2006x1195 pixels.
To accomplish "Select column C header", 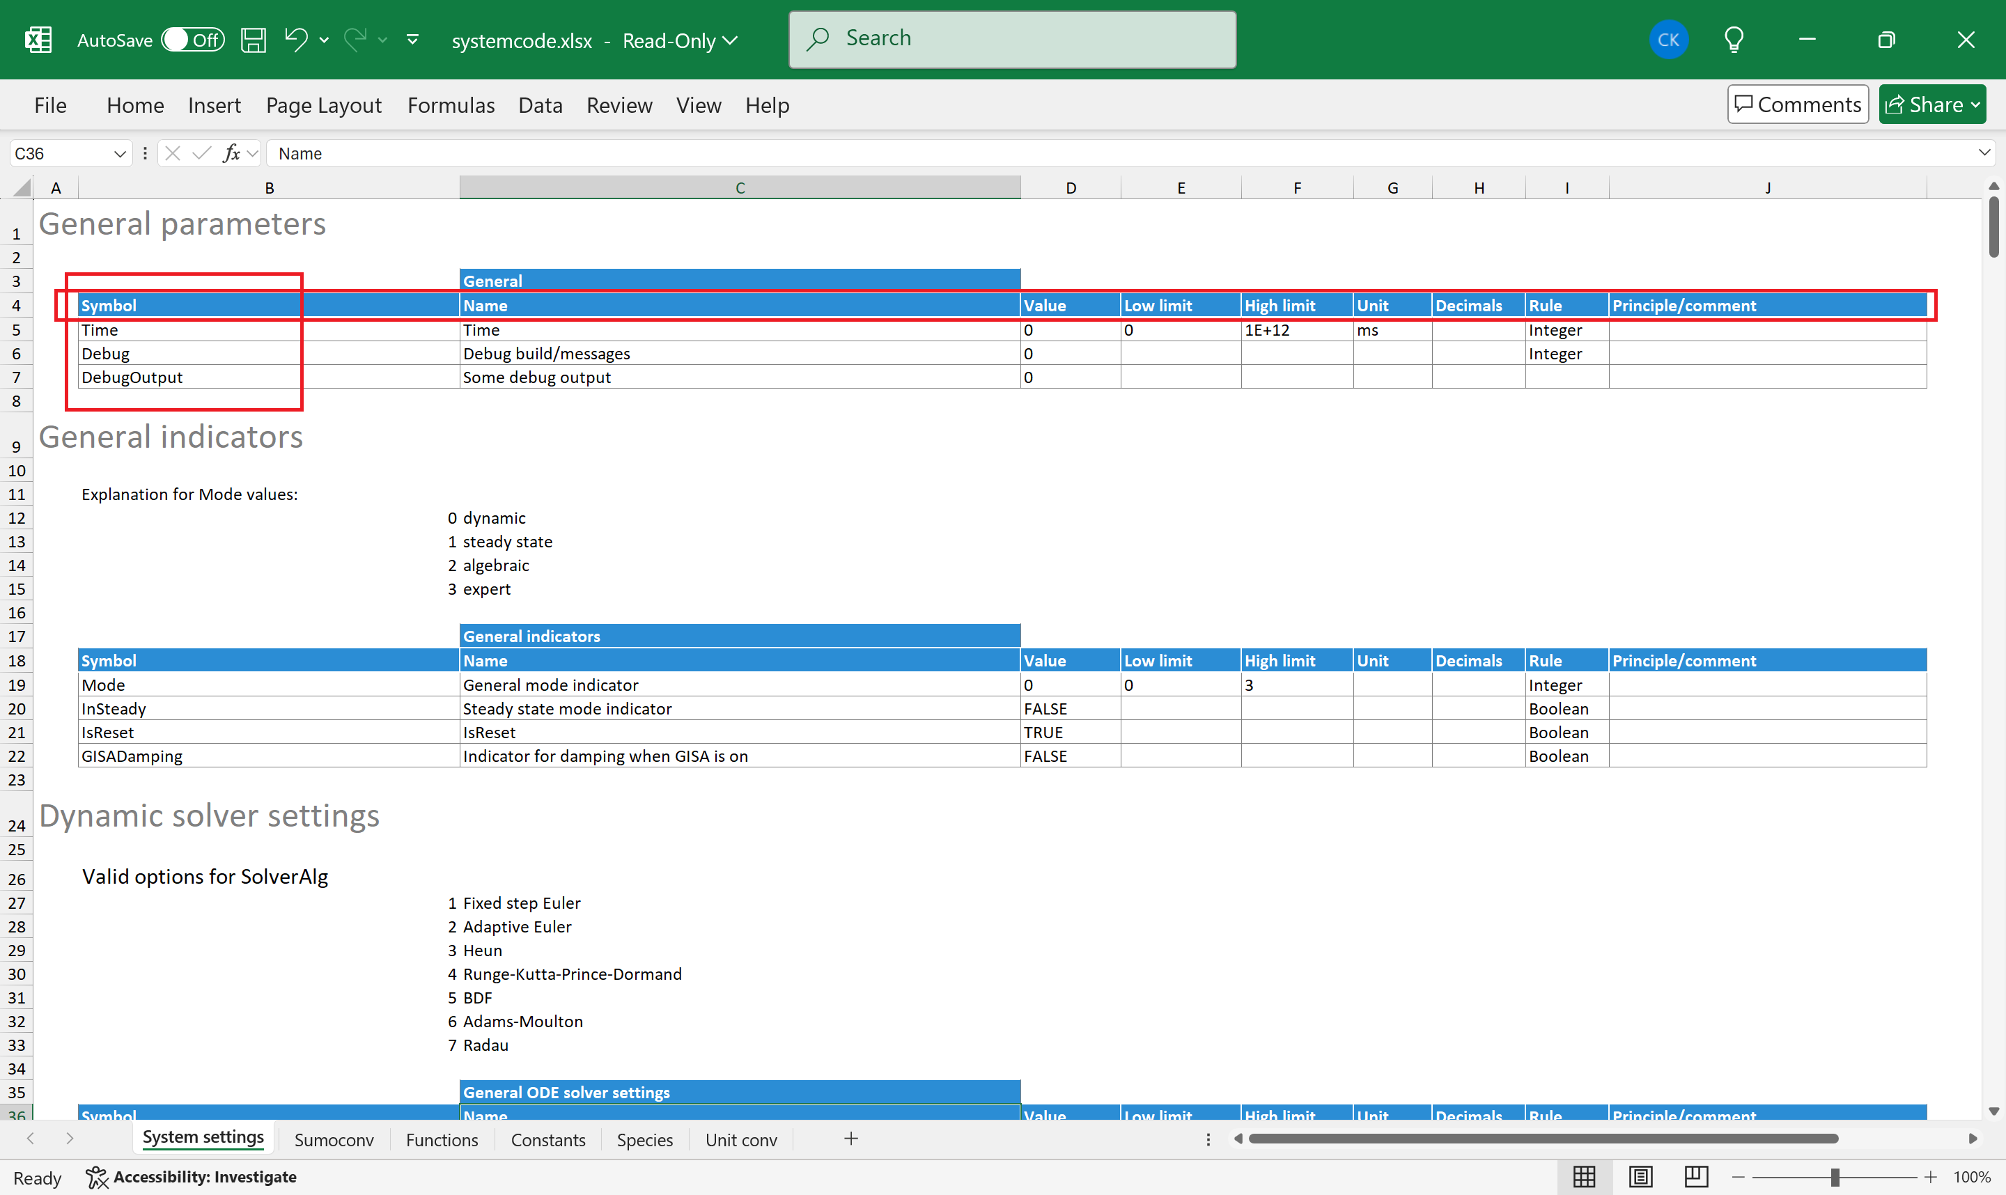I will 739,187.
